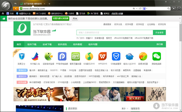Click the green downxia site logo
182x112 pixels.
(22, 28)
